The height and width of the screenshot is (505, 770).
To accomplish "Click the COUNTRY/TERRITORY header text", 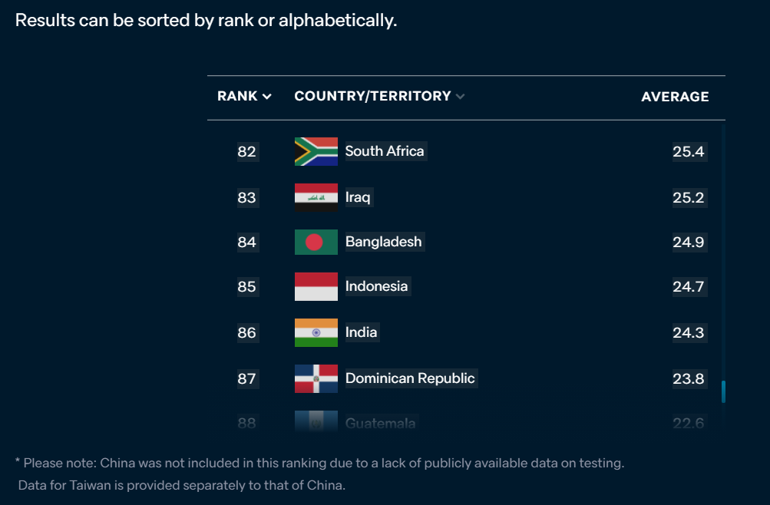I will coord(372,97).
